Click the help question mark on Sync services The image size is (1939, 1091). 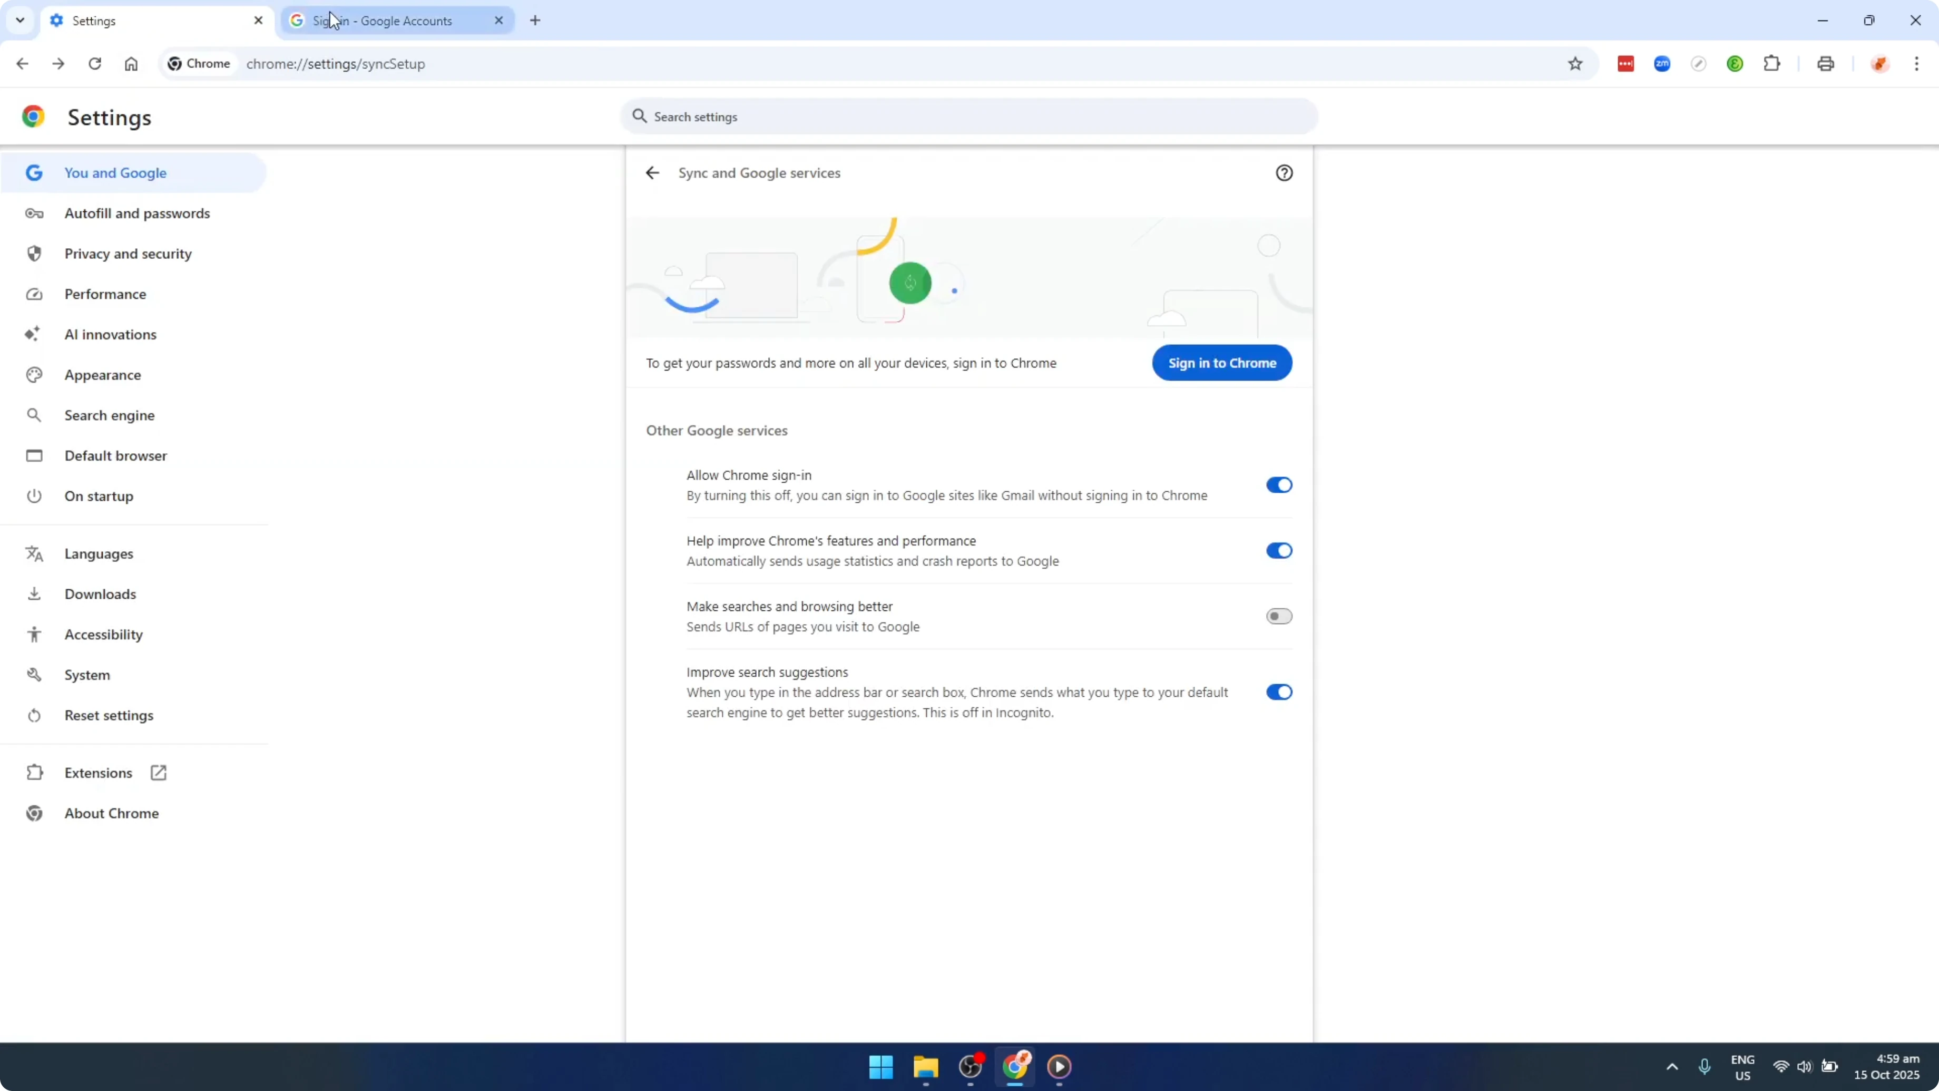[1284, 172]
